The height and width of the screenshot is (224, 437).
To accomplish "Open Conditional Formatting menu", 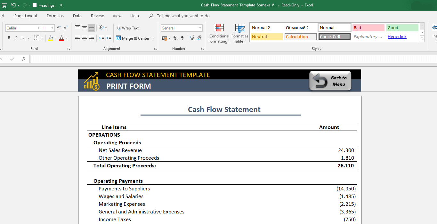I will [219, 33].
